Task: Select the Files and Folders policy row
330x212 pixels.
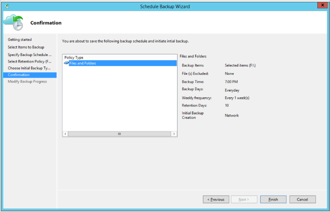Action: tap(83, 64)
